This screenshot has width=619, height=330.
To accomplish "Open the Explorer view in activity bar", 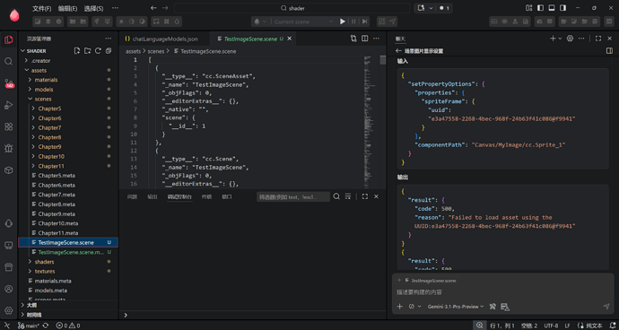I will pos(8,39).
